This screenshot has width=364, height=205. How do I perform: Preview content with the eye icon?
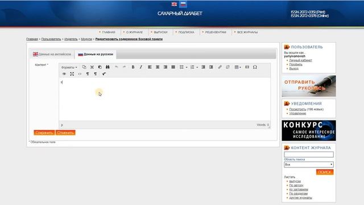pos(64,74)
